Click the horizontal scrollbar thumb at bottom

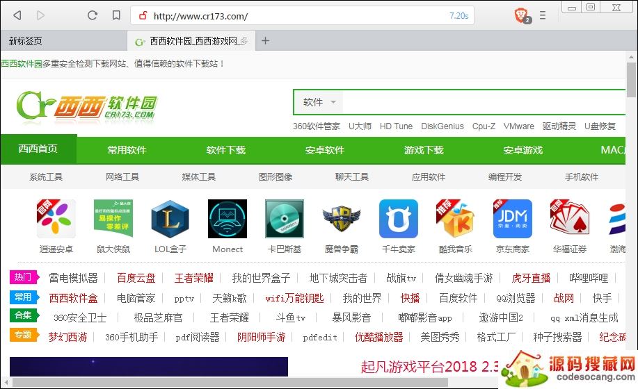[x=230, y=383]
